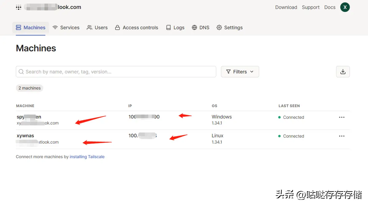Screen dimensions: 368x205
Task: Switch to the Machines tab
Action: pos(31,28)
